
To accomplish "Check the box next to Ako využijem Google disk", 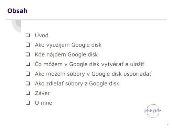I will (x=28, y=45).
